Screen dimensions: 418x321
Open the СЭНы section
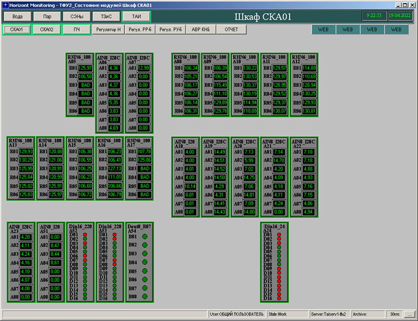(77, 16)
